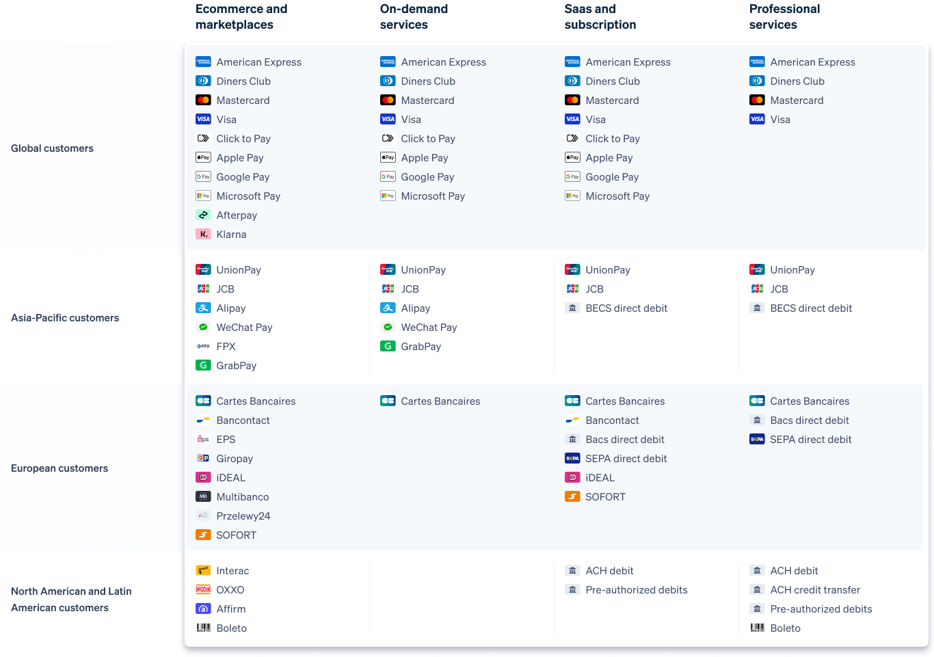Screen dimensions: 934x657
Task: Click the ACH credit transfer bank icon
Action: (757, 589)
